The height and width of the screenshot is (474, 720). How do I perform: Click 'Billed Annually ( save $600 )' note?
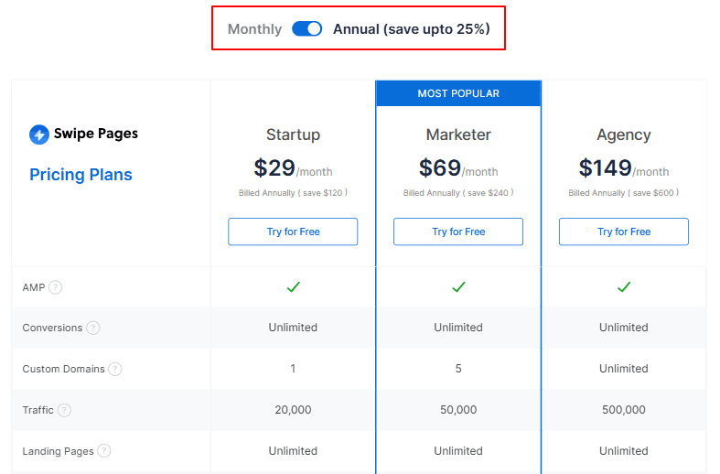[624, 193]
